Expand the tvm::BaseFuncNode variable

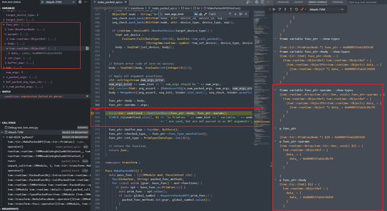6,29
